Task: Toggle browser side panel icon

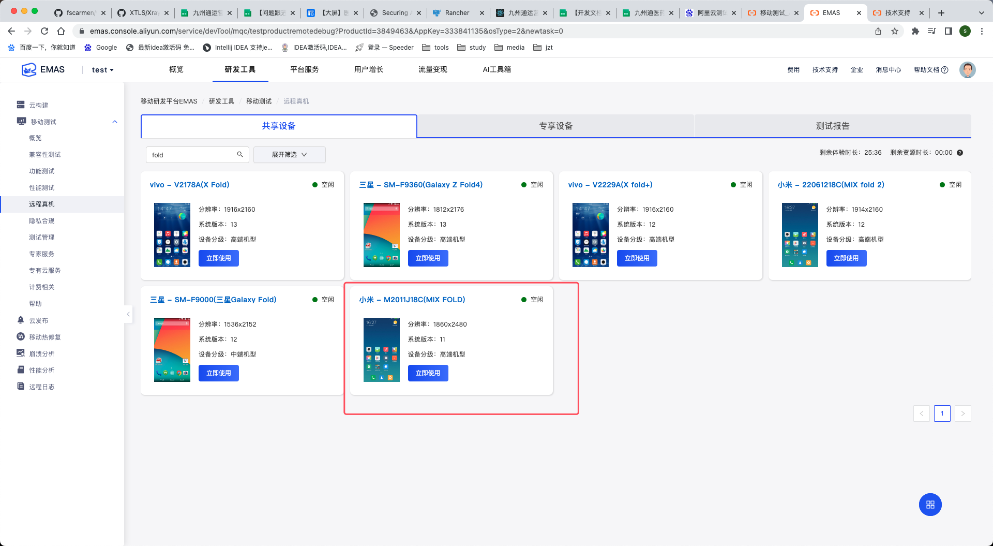Action: (949, 31)
